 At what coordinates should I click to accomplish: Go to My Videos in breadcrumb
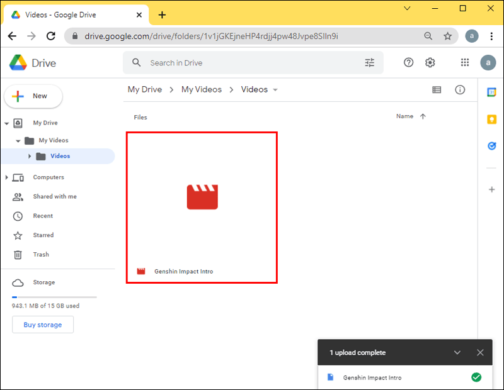(202, 89)
